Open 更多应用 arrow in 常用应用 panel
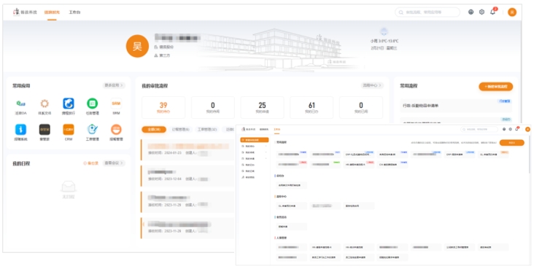534x269 pixels. [114, 85]
